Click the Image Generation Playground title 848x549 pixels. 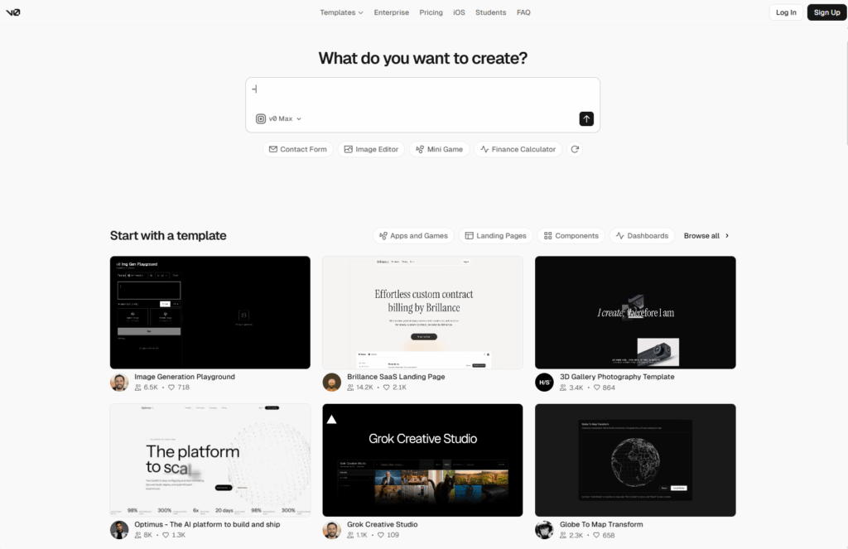(x=185, y=377)
